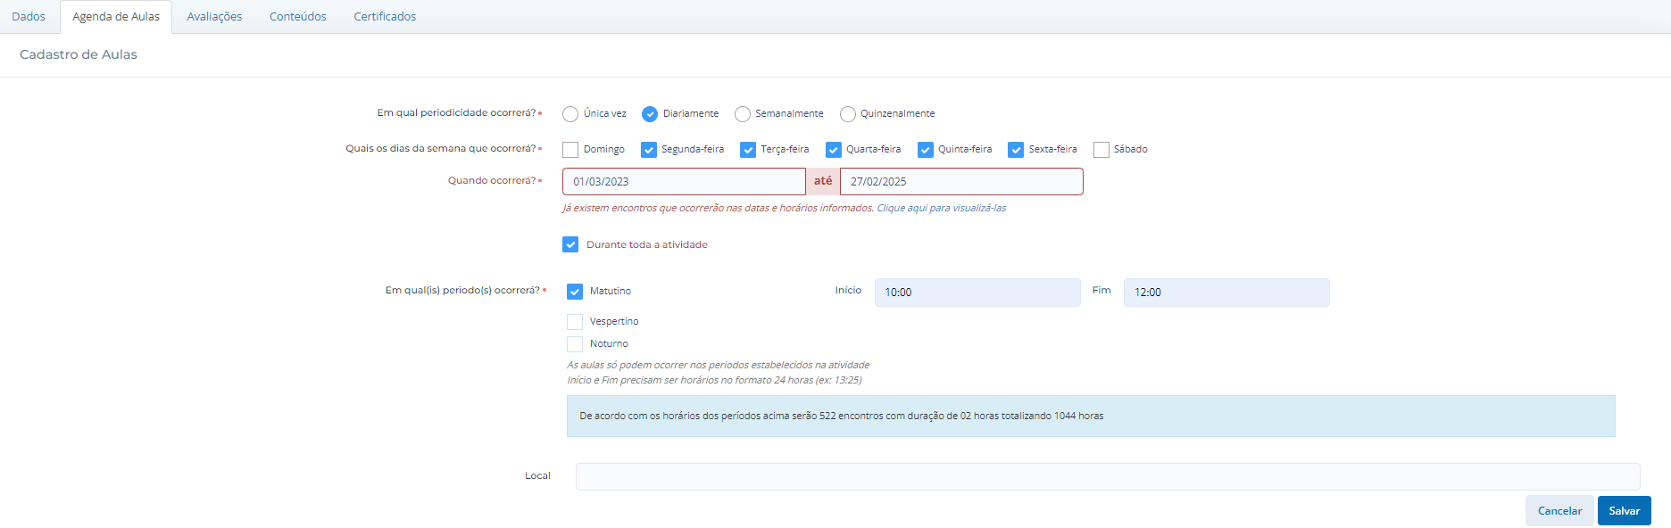The height and width of the screenshot is (528, 1671).
Task: Uncheck the Matutino period checkbox
Action: [575, 292]
